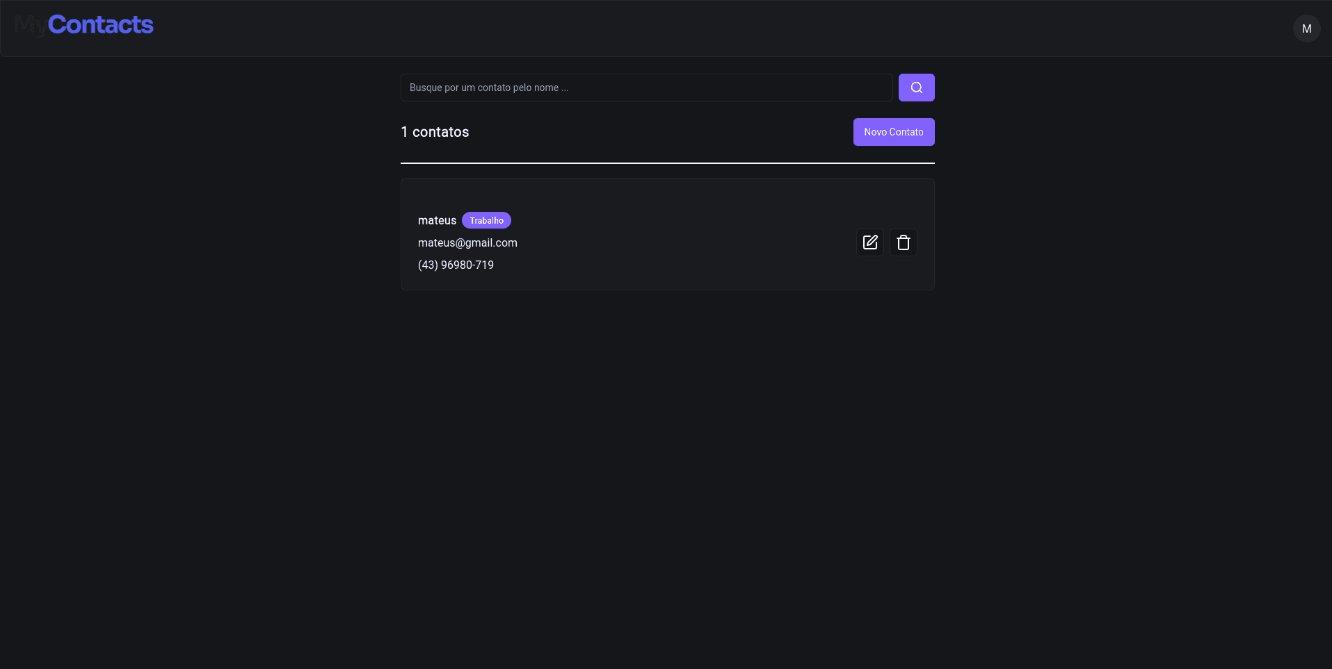Click the contact count number 1
Image resolution: width=1332 pixels, height=669 pixels.
[404, 132]
